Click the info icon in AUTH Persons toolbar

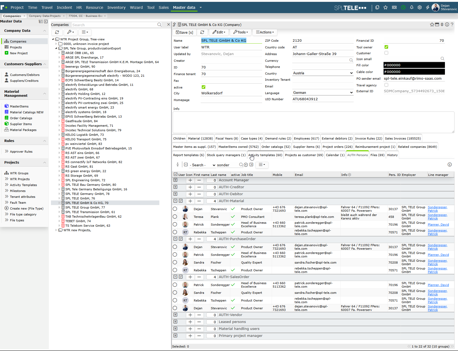tap(450, 165)
